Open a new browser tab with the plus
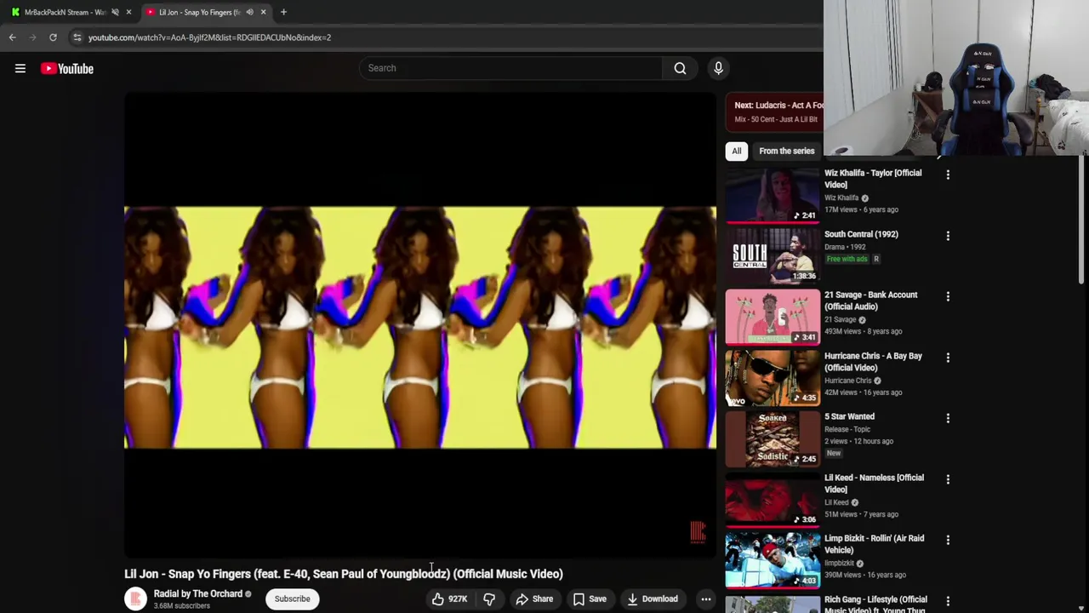Image resolution: width=1089 pixels, height=613 pixels. 283,12
